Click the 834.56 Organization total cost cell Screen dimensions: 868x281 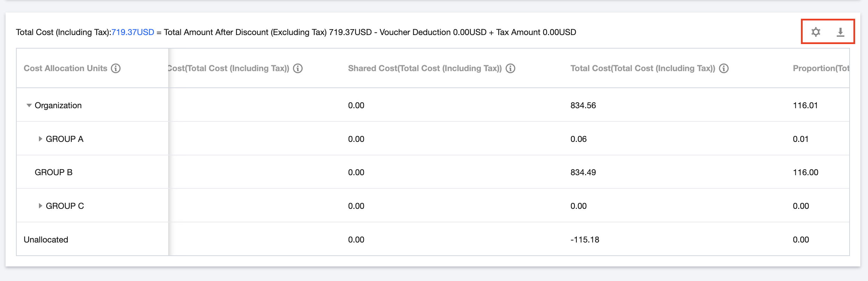point(583,105)
